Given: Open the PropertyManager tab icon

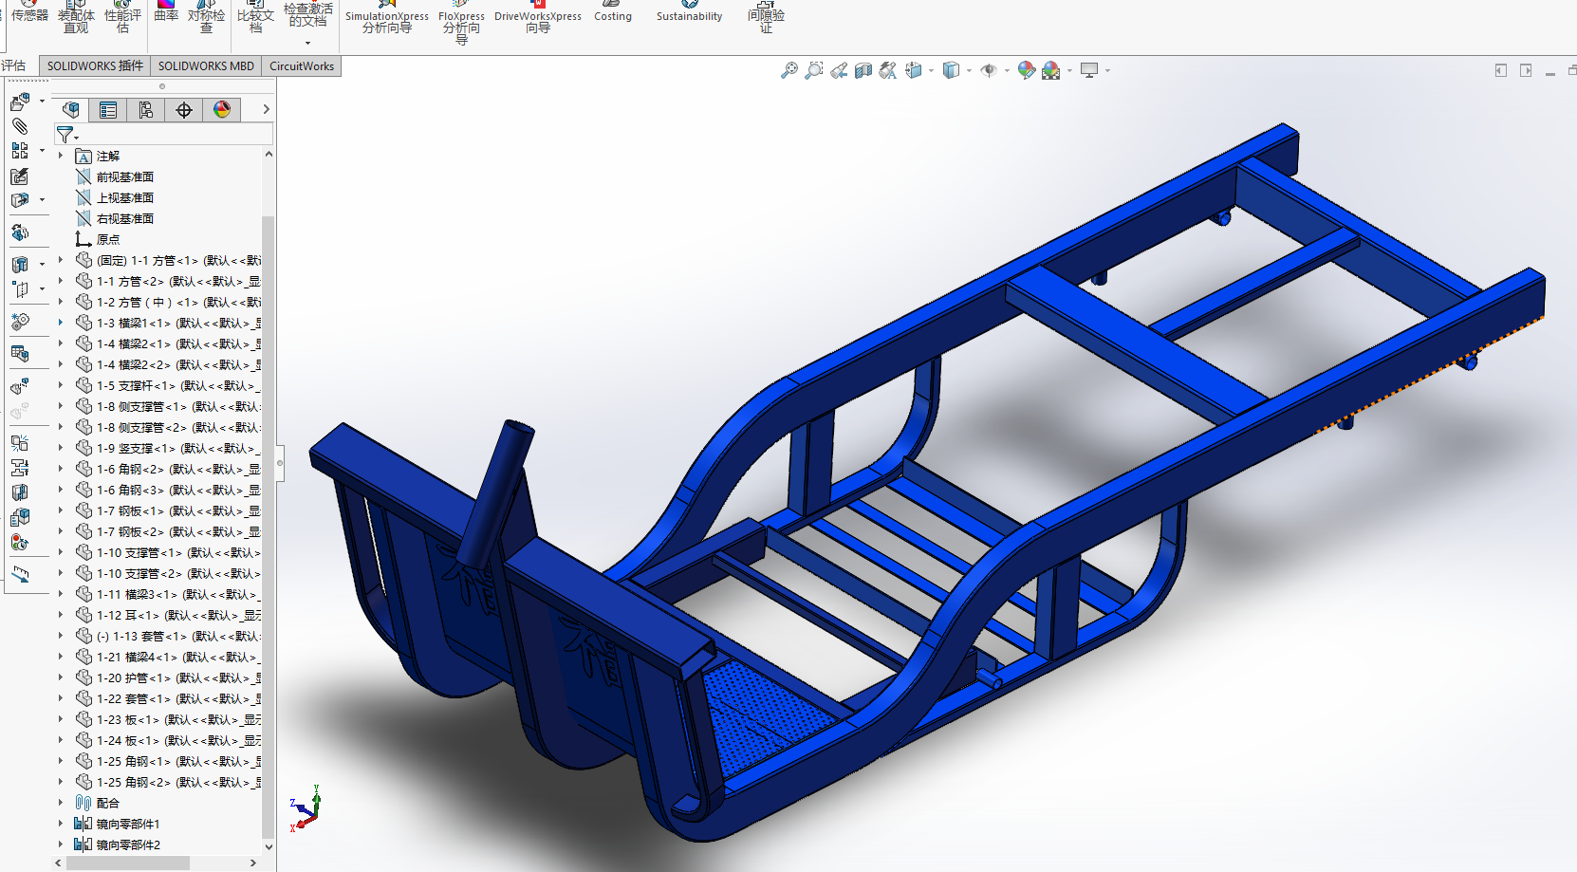Looking at the screenshot, I should click(108, 110).
